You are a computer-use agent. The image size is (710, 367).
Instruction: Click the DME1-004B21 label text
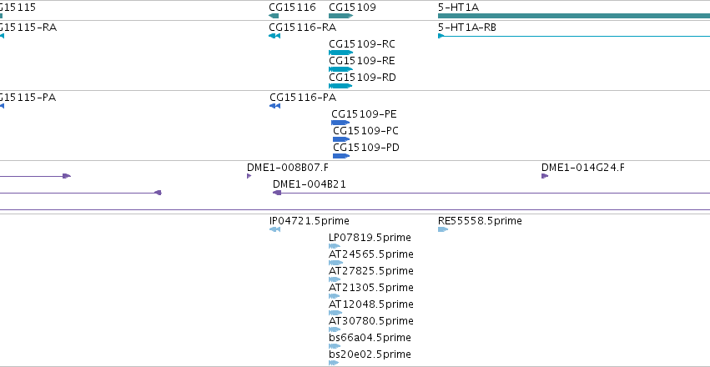310,184
